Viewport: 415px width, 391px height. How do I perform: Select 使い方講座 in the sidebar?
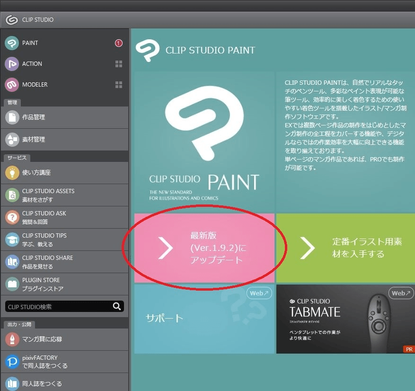coord(64,173)
